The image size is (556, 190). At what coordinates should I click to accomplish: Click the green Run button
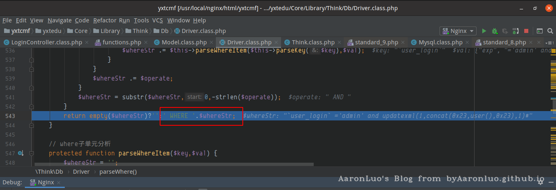pyautogui.click(x=484, y=31)
